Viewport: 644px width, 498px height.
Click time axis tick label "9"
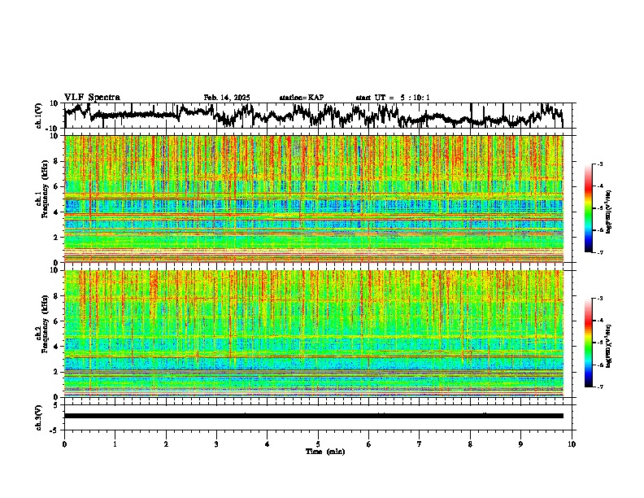tap(520, 444)
